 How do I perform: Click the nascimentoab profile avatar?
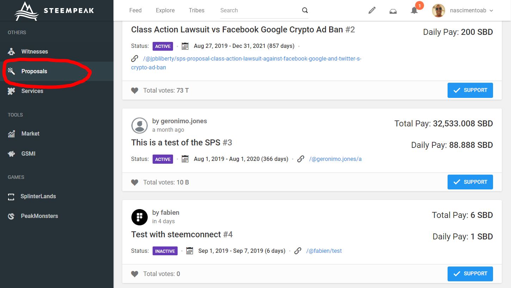[x=439, y=11]
